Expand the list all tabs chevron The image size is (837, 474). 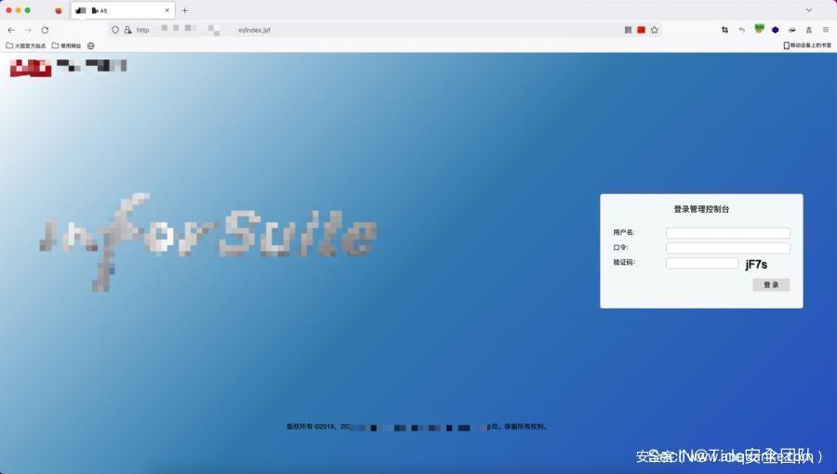[x=809, y=10]
